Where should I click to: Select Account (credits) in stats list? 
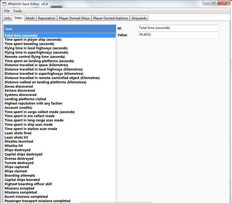click(19, 108)
